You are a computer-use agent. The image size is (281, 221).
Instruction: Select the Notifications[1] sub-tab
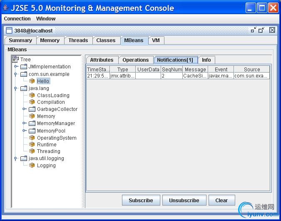pyautogui.click(x=175, y=60)
